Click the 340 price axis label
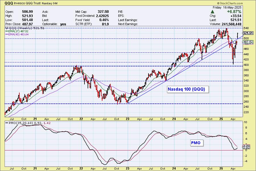The width and height of the screenshot is (256, 171). tap(246, 80)
